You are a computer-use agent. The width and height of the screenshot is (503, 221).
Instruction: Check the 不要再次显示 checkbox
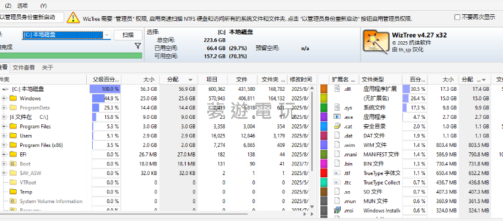457,17
